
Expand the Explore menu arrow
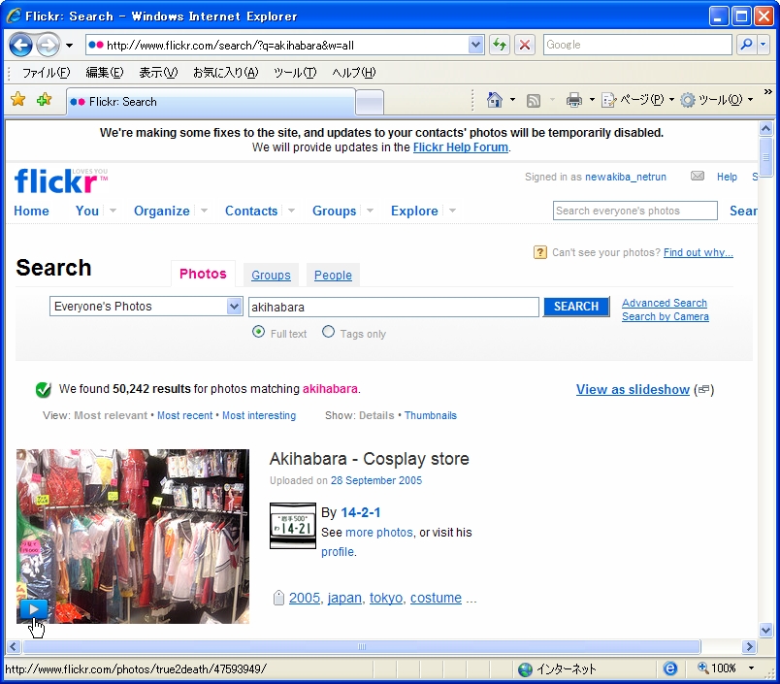click(x=452, y=211)
